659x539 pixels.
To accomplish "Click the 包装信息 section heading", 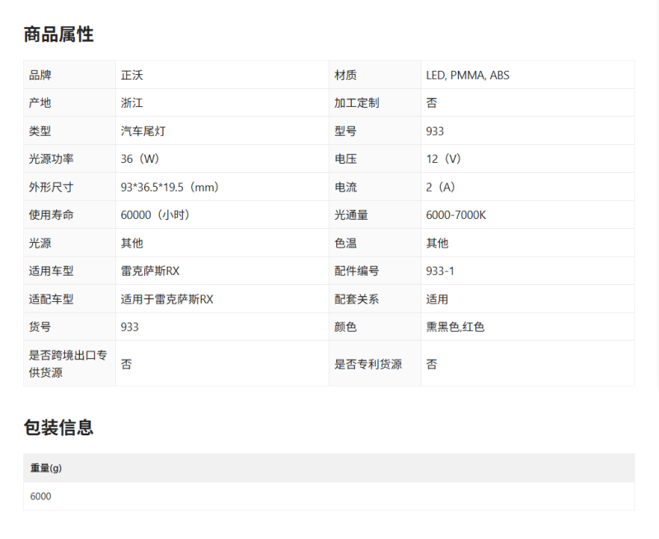I will (x=58, y=427).
